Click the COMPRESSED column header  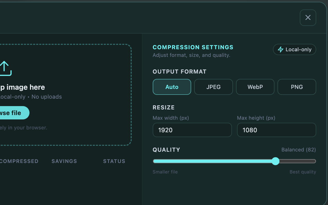click(x=19, y=161)
